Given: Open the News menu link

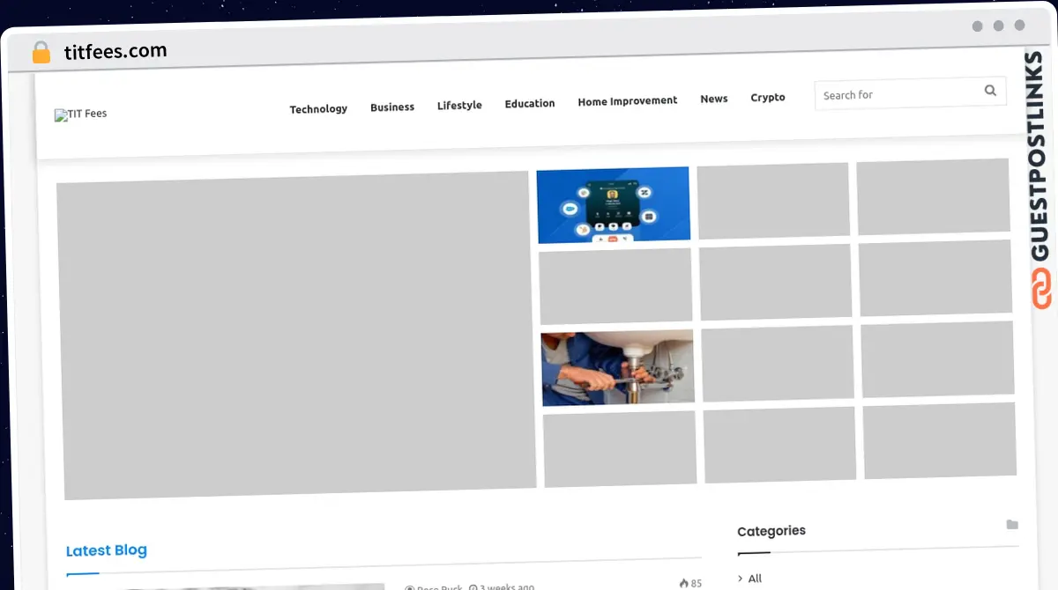Looking at the screenshot, I should [714, 100].
